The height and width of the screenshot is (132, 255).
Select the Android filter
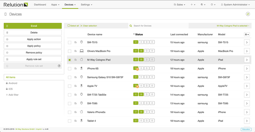pyautogui.click(x=13, y=83)
